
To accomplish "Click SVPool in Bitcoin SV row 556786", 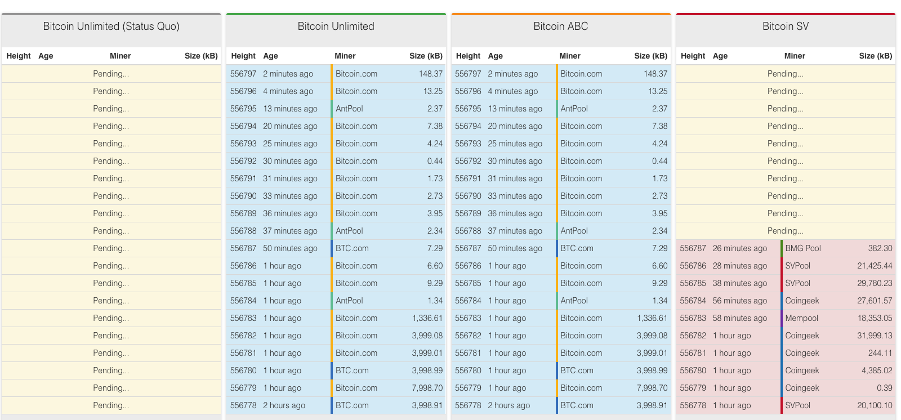I will pyautogui.click(x=797, y=266).
